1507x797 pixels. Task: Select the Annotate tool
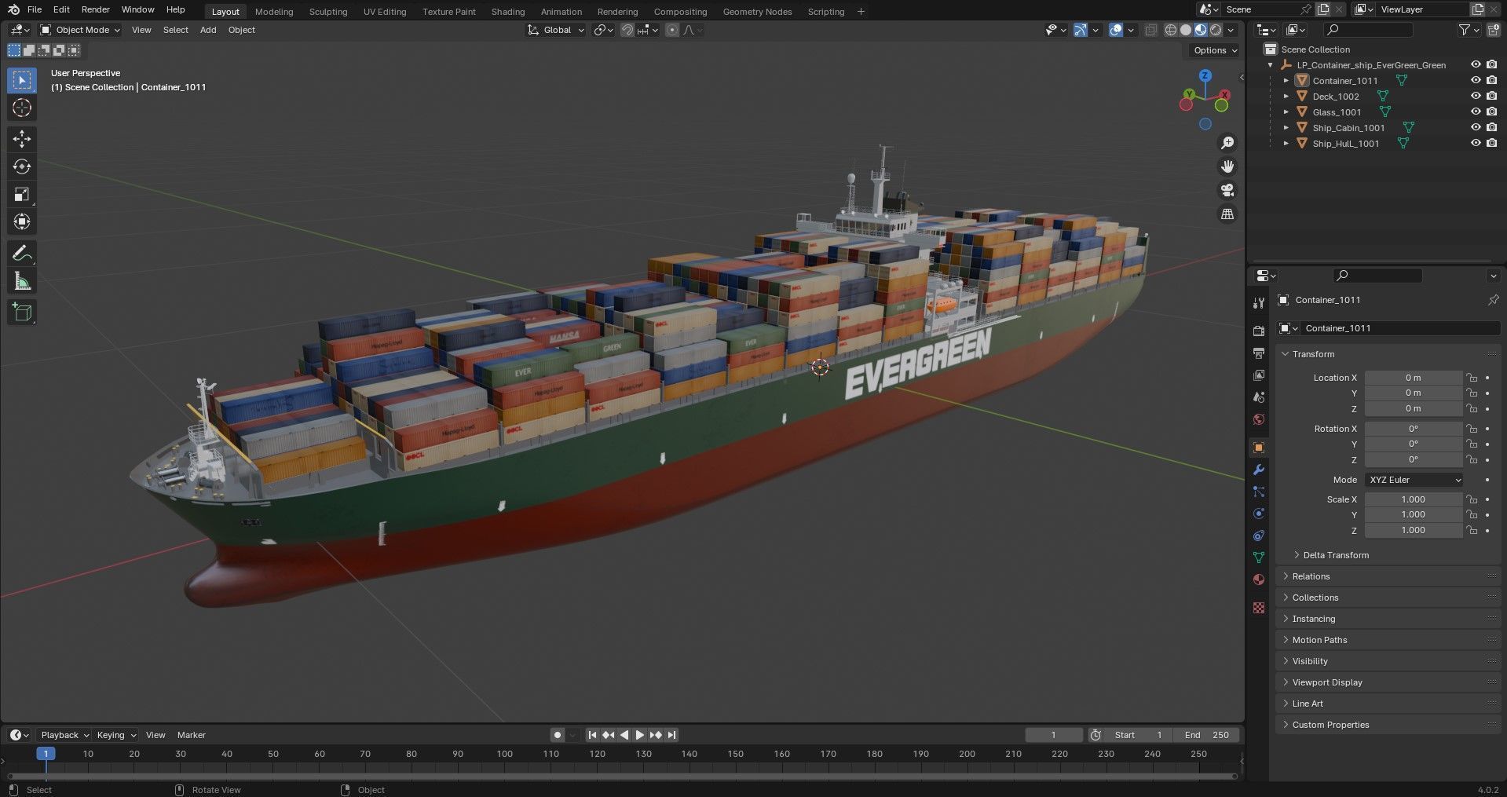22,253
